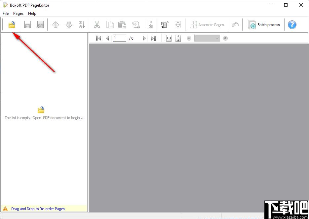Close the Boxoft PDF PageEditor window
The height and width of the screenshot is (219, 309).
(x=301, y=5)
